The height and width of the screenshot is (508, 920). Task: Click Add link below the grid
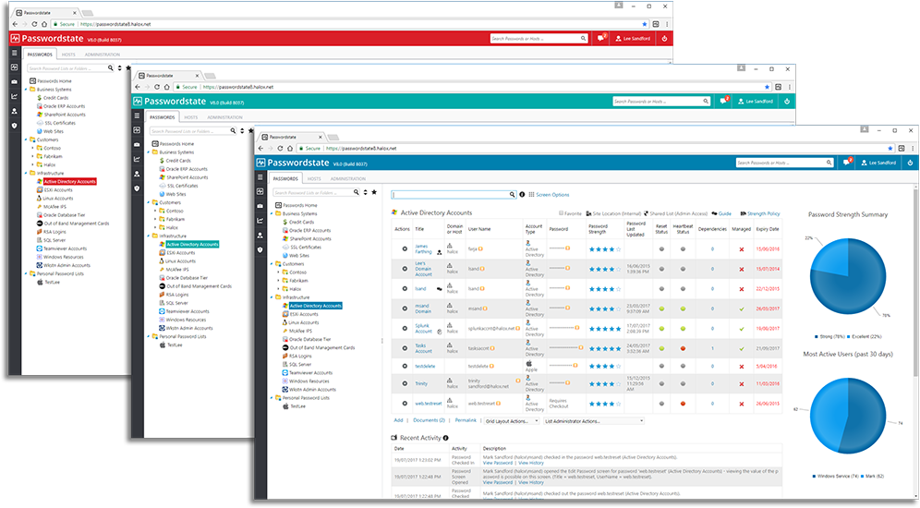pyautogui.click(x=398, y=420)
